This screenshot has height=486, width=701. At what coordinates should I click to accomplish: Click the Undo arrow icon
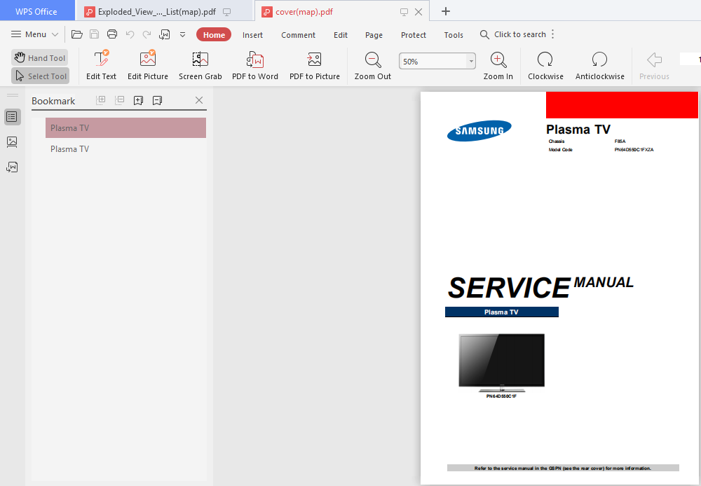(130, 34)
